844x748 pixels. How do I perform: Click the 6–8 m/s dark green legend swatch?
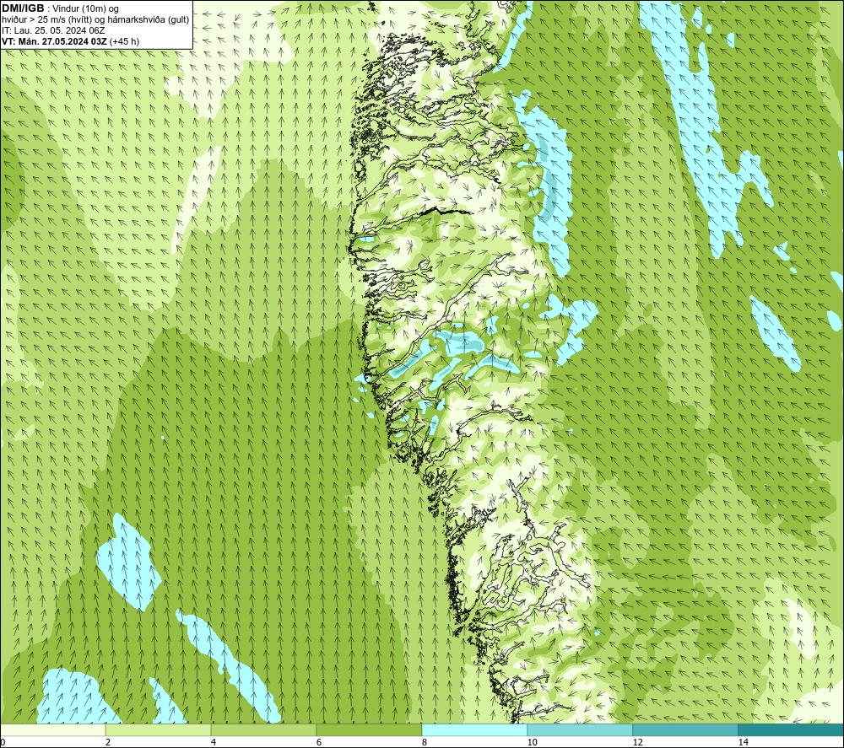click(x=370, y=729)
